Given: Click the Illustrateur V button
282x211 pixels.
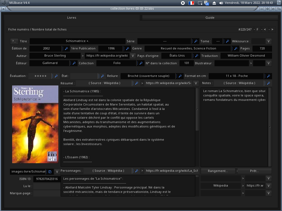Looking at the screenshot, I should tap(269, 63).
